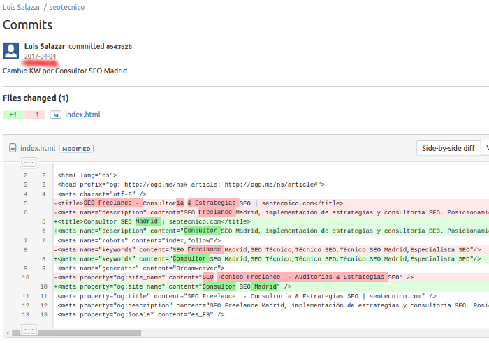
Task: Click index.html header filename in diff
Action: pyautogui.click(x=38, y=148)
